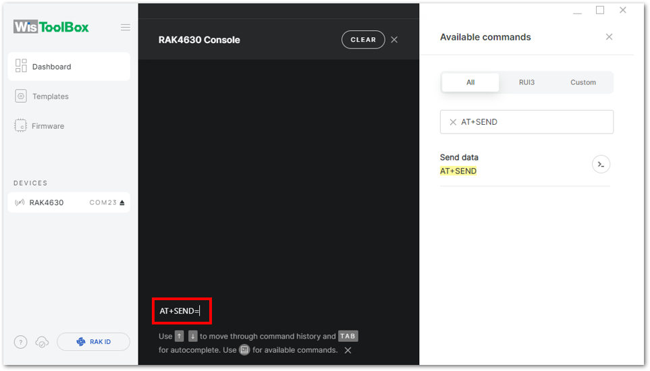Switch to the All commands tab

coord(470,82)
